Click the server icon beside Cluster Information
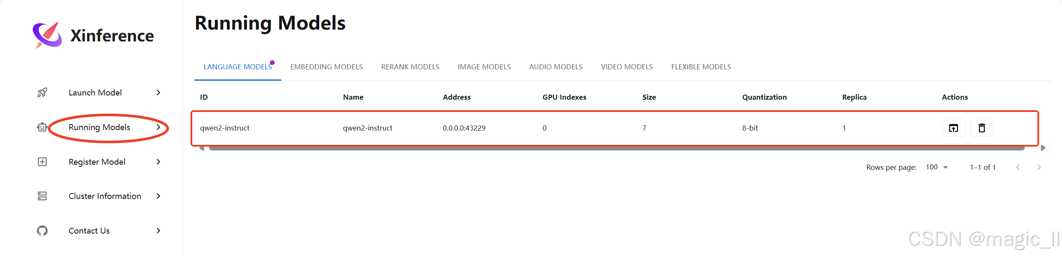Screen dimensions: 1062x256 (42, 196)
